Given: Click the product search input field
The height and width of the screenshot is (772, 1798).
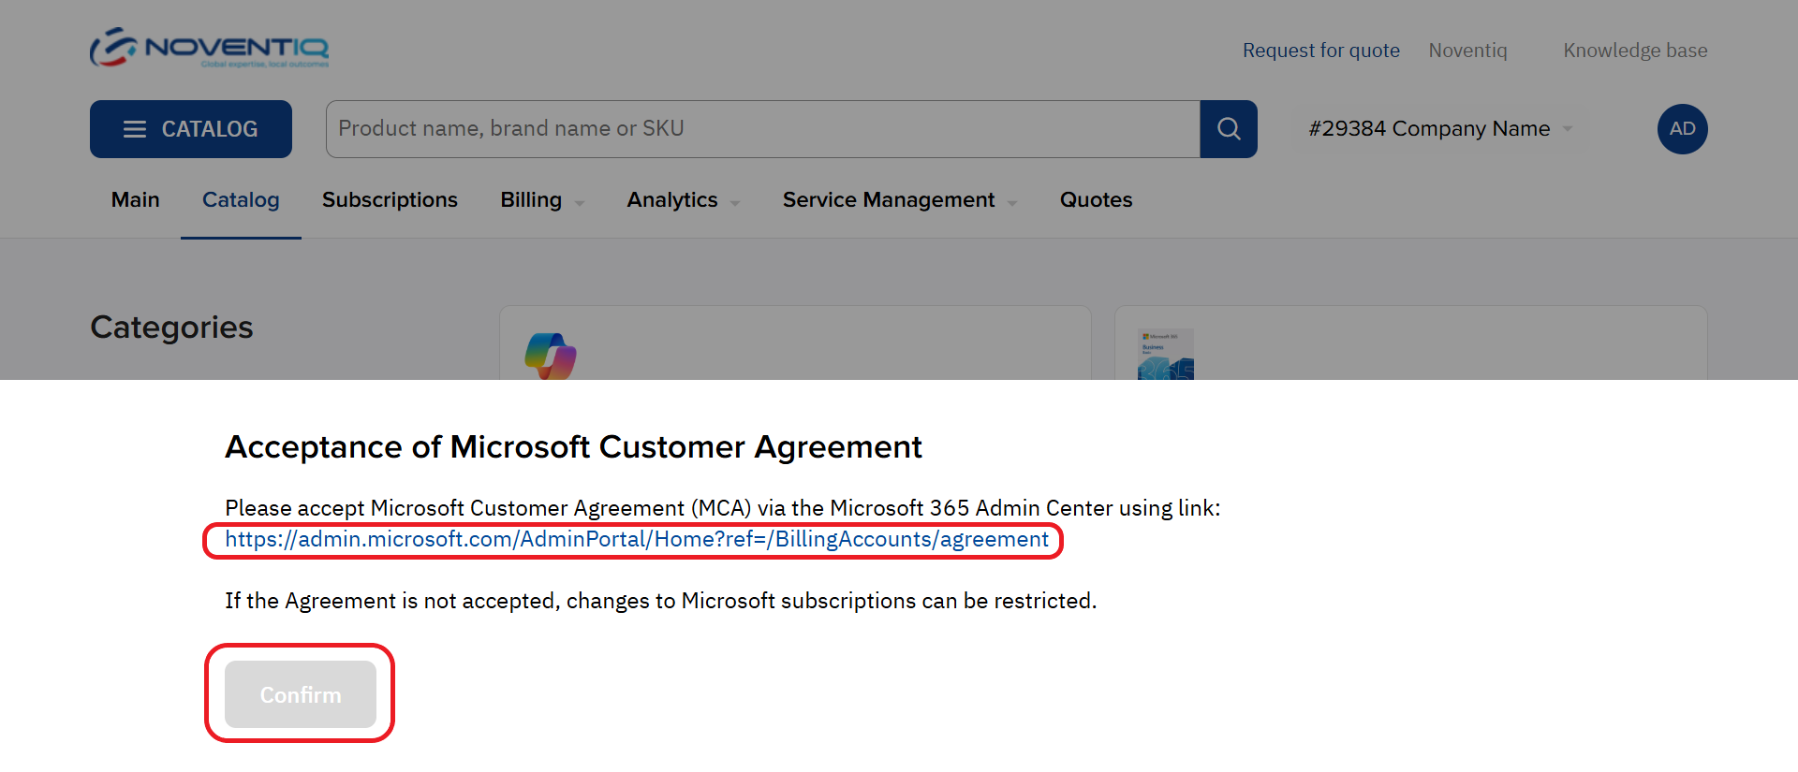Looking at the screenshot, I should point(763,129).
